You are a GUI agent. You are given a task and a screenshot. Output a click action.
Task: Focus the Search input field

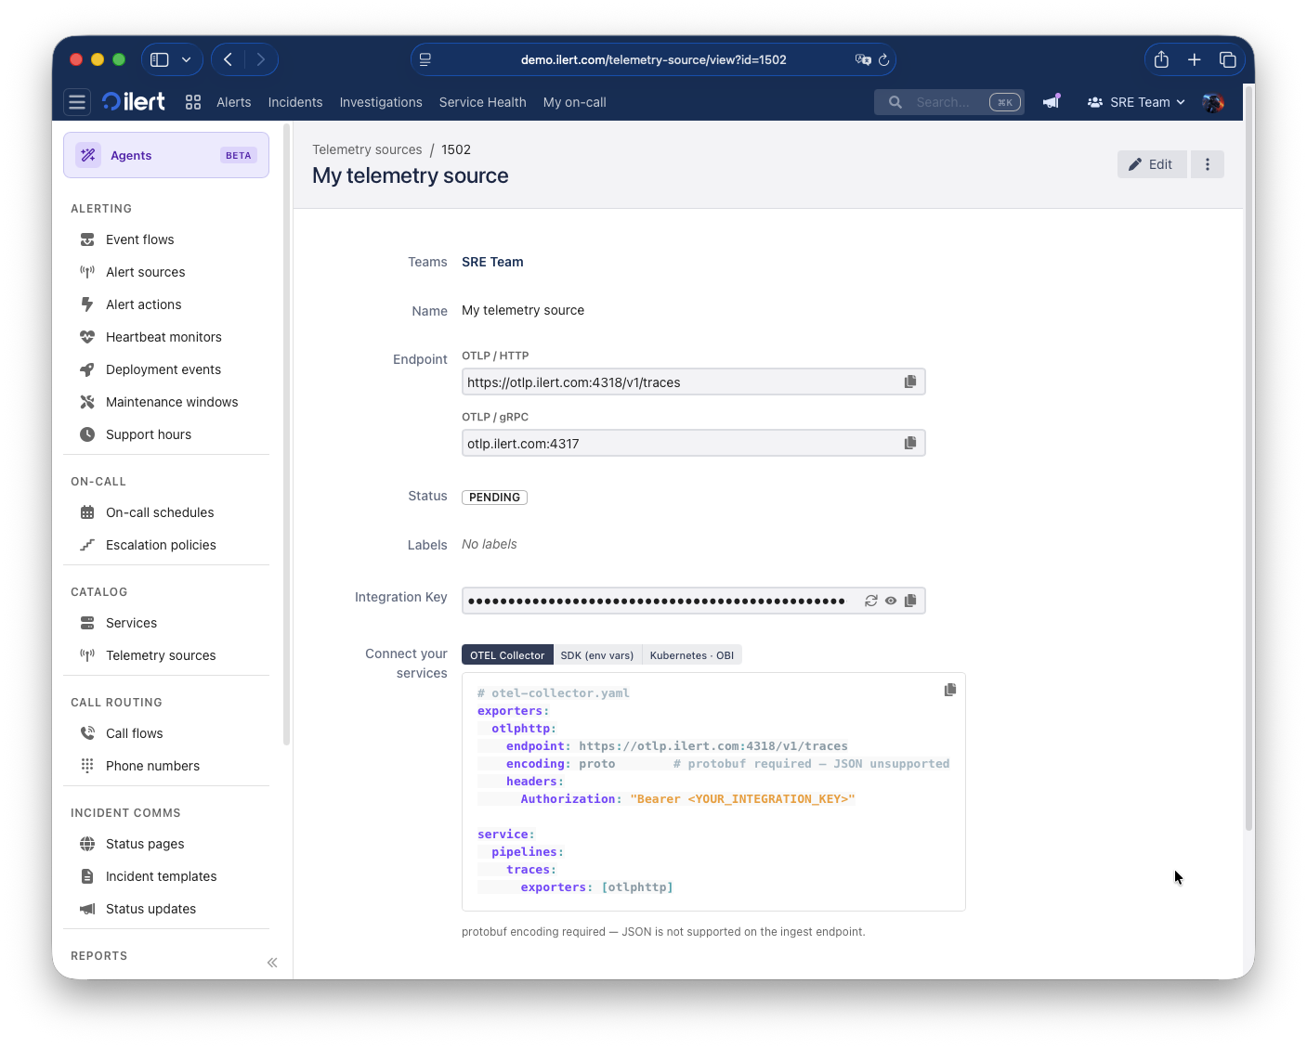[949, 102]
